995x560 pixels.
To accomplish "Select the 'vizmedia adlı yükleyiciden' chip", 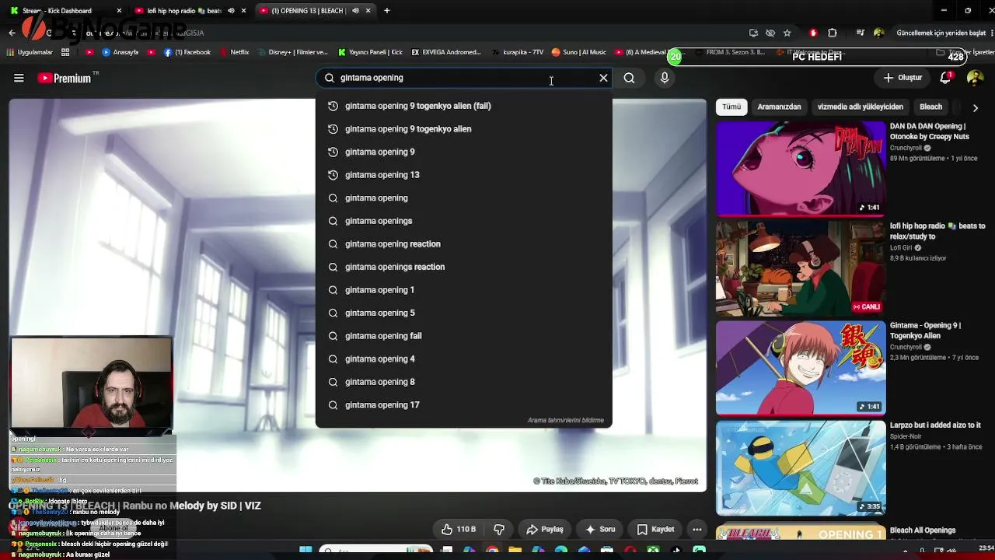I will 861,107.
